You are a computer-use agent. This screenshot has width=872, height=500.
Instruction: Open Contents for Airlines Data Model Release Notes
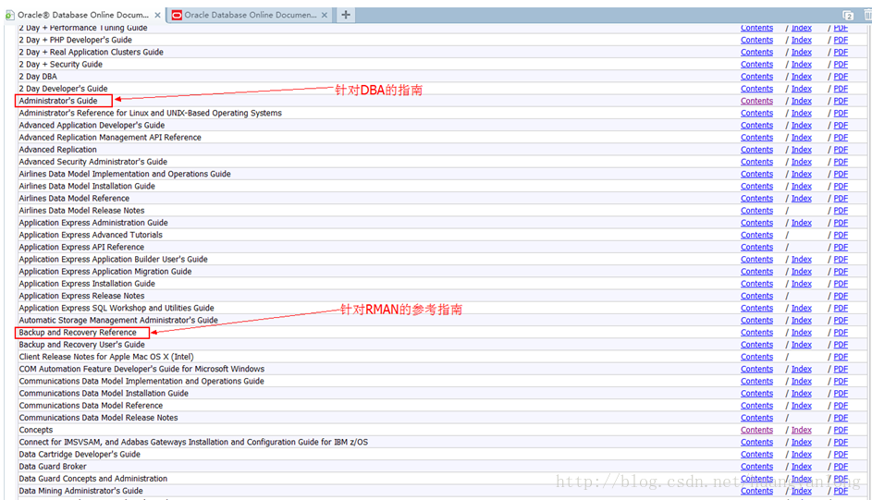[x=756, y=211]
